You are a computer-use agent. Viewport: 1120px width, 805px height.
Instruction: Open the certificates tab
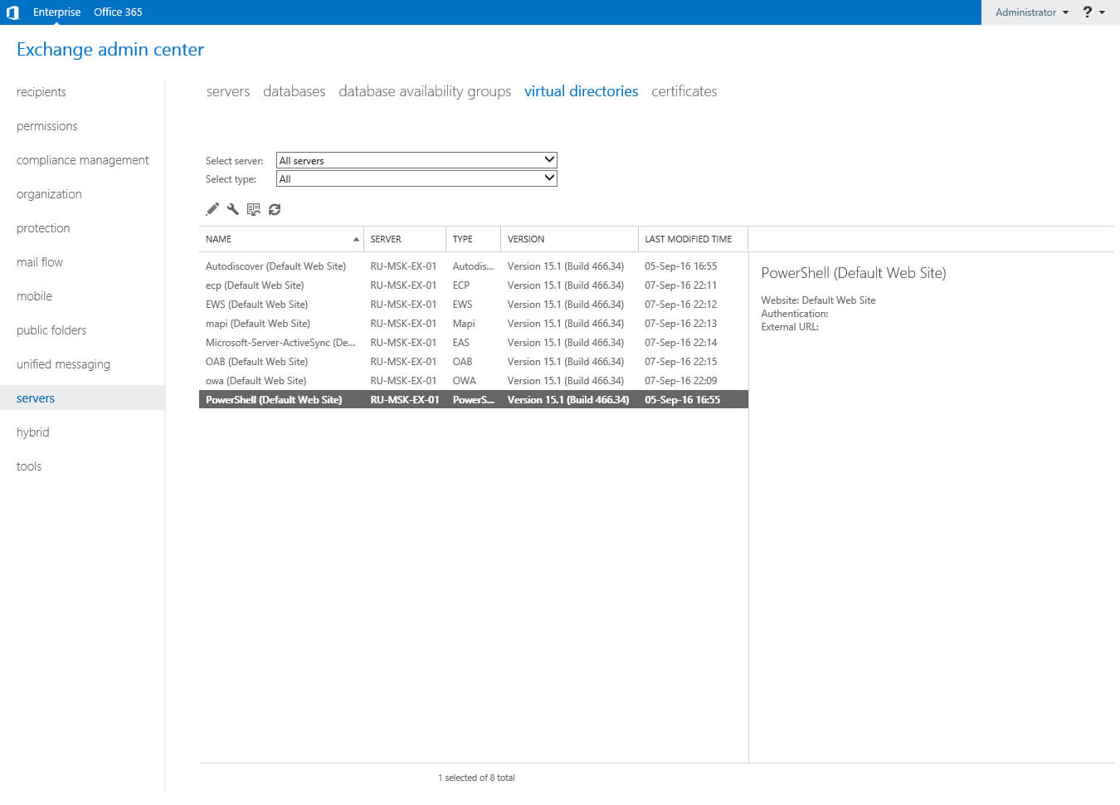click(x=684, y=91)
